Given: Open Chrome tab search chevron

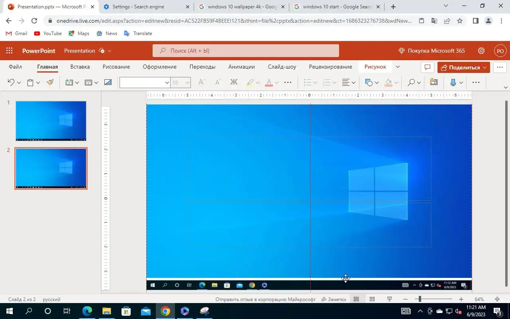Looking at the screenshot, I should pyautogui.click(x=446, y=6).
